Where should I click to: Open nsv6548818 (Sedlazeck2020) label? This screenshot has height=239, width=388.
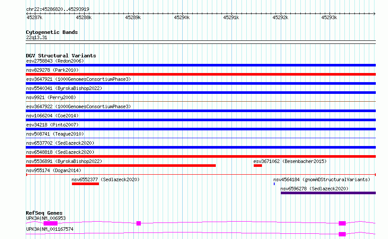pos(60,152)
